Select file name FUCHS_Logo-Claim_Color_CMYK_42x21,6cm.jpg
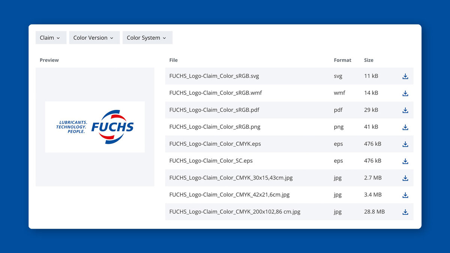The height and width of the screenshot is (253, 450). [229, 195]
